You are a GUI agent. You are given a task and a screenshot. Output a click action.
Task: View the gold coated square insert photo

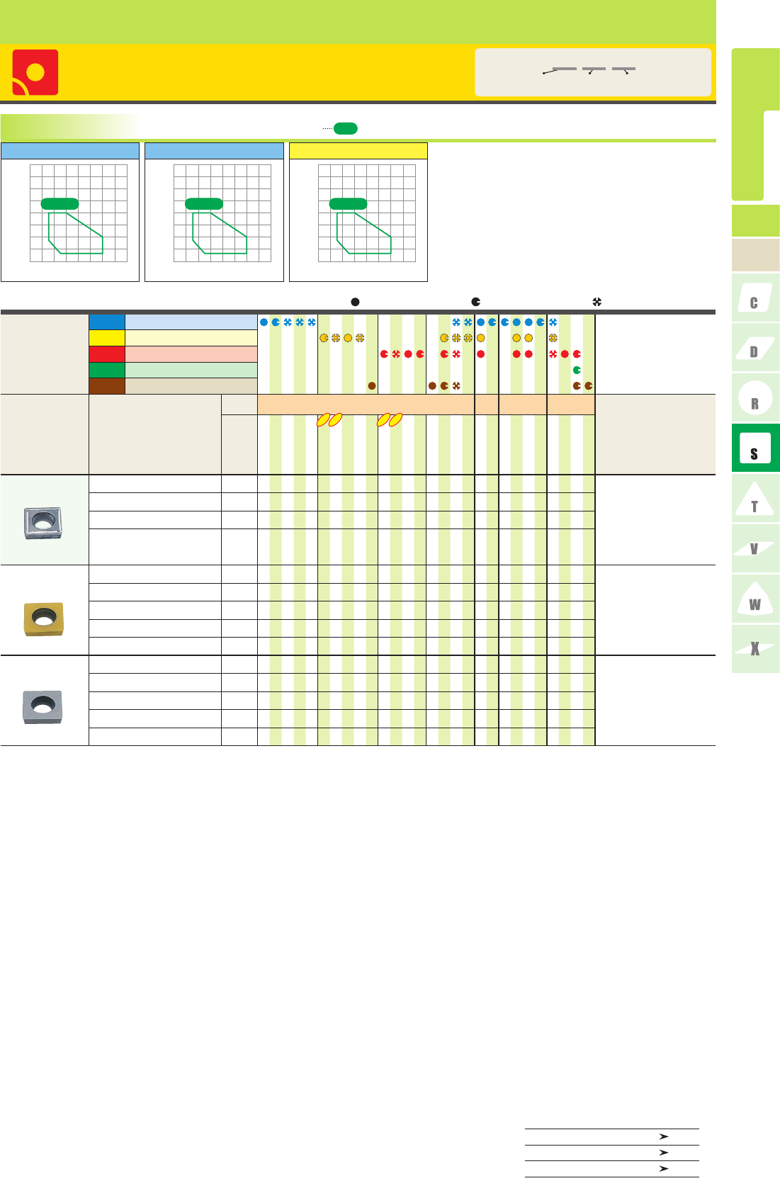point(43,619)
